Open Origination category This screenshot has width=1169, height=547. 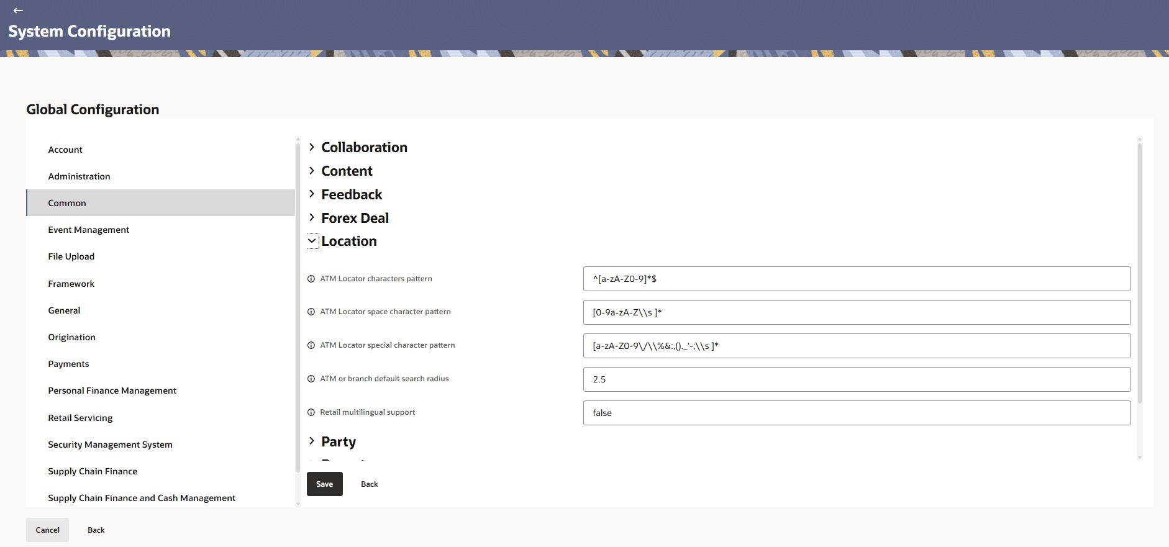[160, 337]
